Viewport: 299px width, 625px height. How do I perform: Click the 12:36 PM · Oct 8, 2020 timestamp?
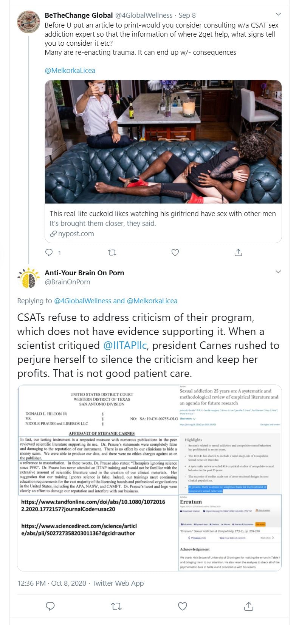point(52,583)
